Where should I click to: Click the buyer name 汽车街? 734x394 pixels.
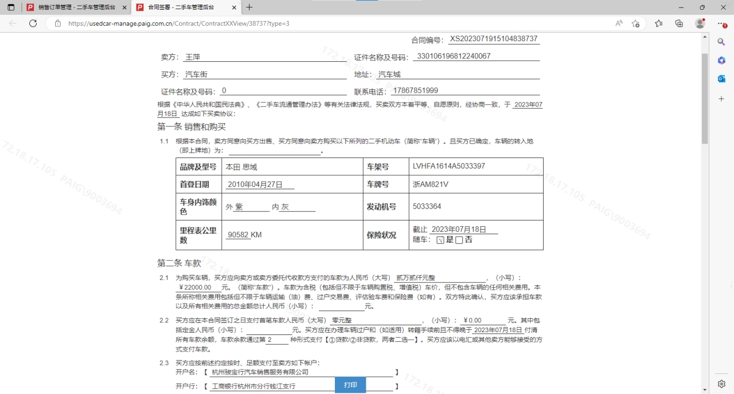click(196, 74)
